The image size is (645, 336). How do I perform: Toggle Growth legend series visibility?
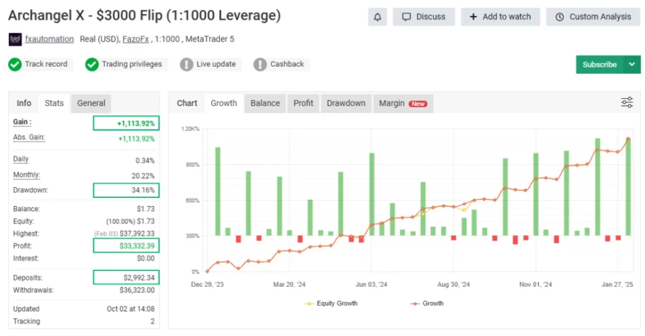(426, 303)
